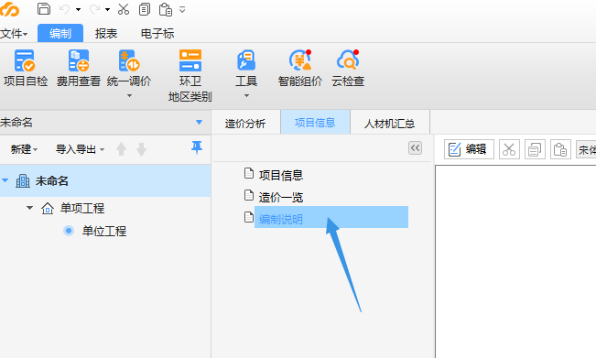Open the 未命名 project selector dropdown

pos(199,123)
